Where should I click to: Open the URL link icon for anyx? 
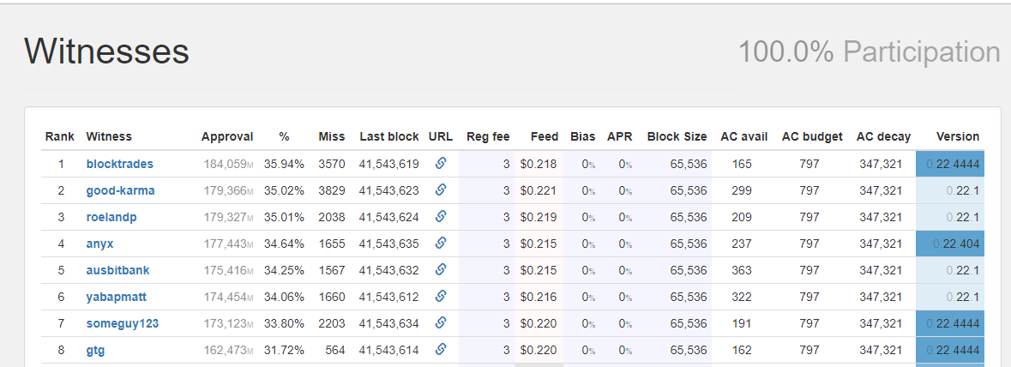pos(441,244)
